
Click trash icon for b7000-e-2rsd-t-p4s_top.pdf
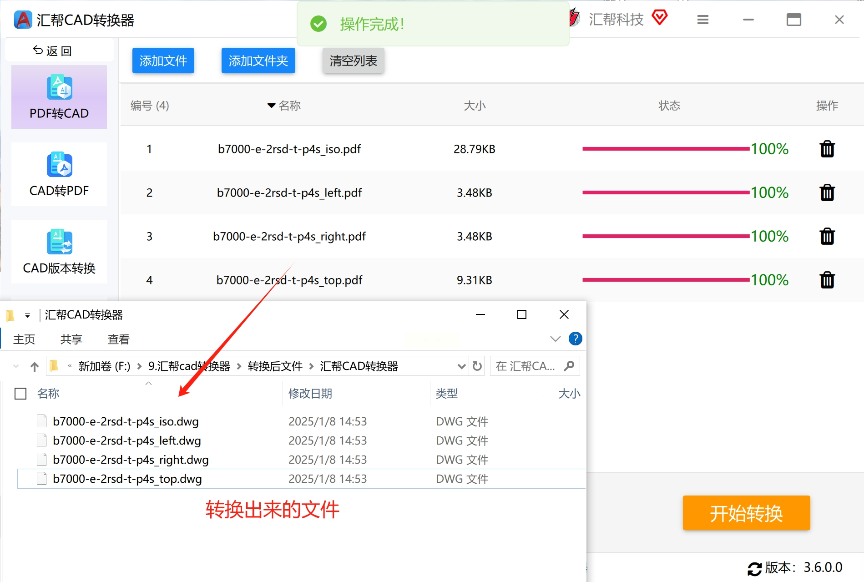tap(827, 280)
